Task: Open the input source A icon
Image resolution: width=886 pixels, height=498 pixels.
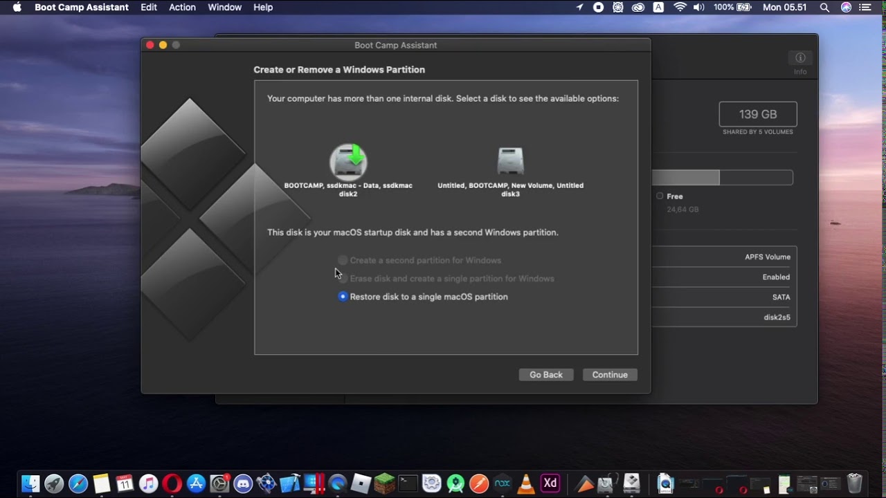Action: click(x=658, y=7)
